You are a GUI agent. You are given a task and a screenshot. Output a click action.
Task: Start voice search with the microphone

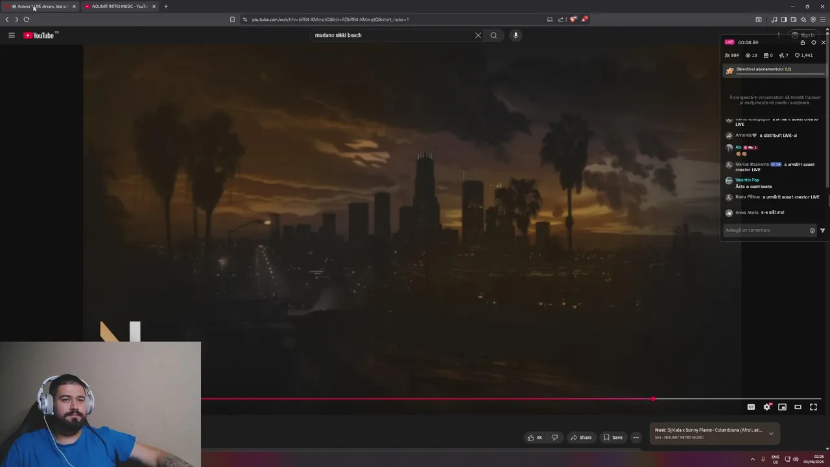(516, 35)
